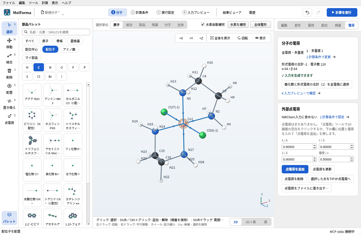Select the 配置 place tool
This screenshot has width=361, height=235.
click(9, 89)
